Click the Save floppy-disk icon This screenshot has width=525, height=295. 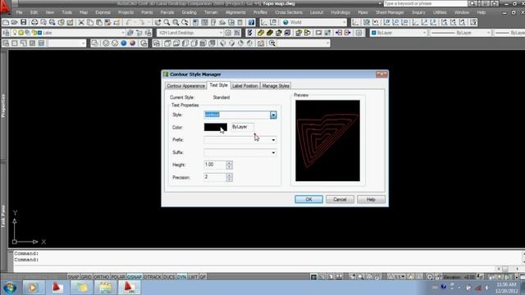tap(24, 22)
